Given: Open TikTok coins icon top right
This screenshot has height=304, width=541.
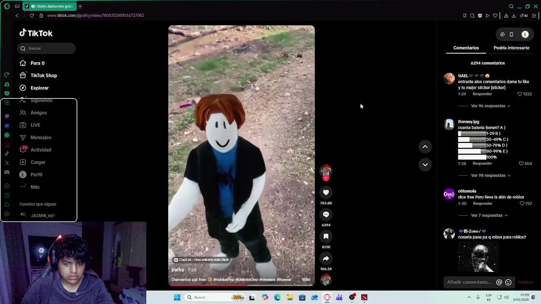Looking at the screenshot, I should tap(502, 35).
